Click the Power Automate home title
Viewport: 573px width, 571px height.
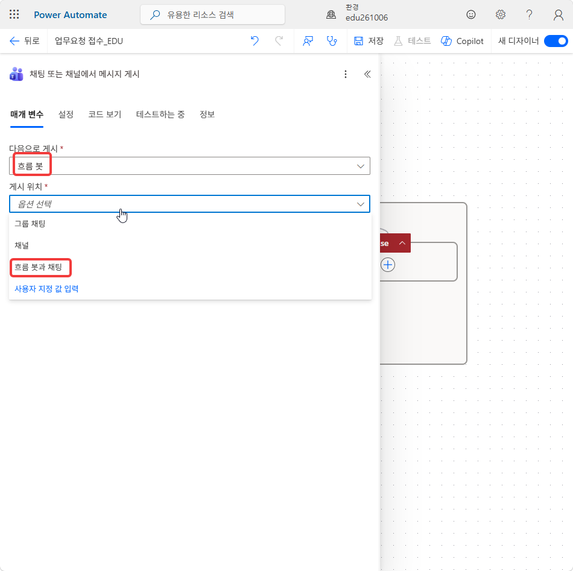coord(70,15)
